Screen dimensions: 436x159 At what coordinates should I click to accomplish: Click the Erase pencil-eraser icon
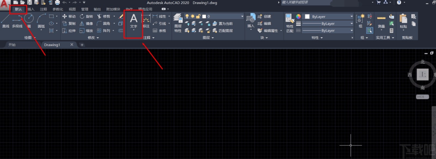(x=121, y=16)
